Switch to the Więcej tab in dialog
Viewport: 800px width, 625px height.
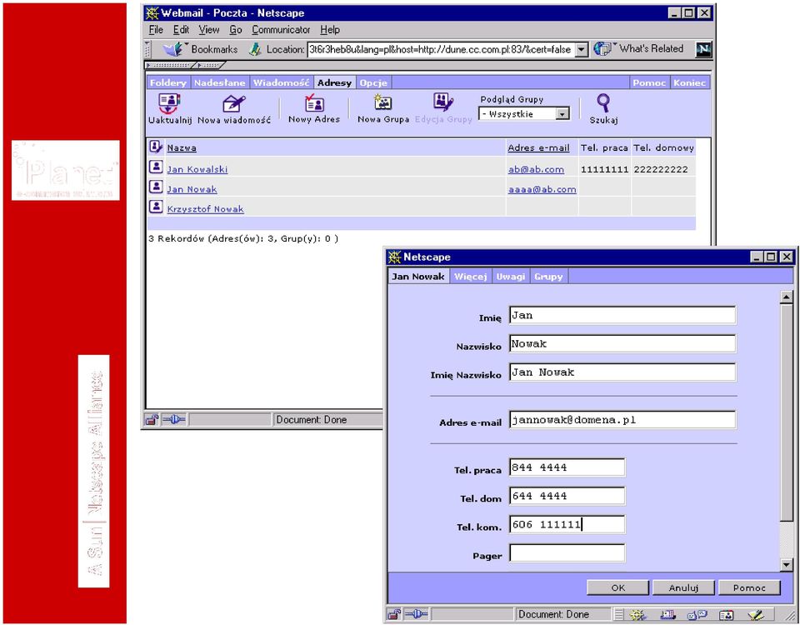coord(471,277)
